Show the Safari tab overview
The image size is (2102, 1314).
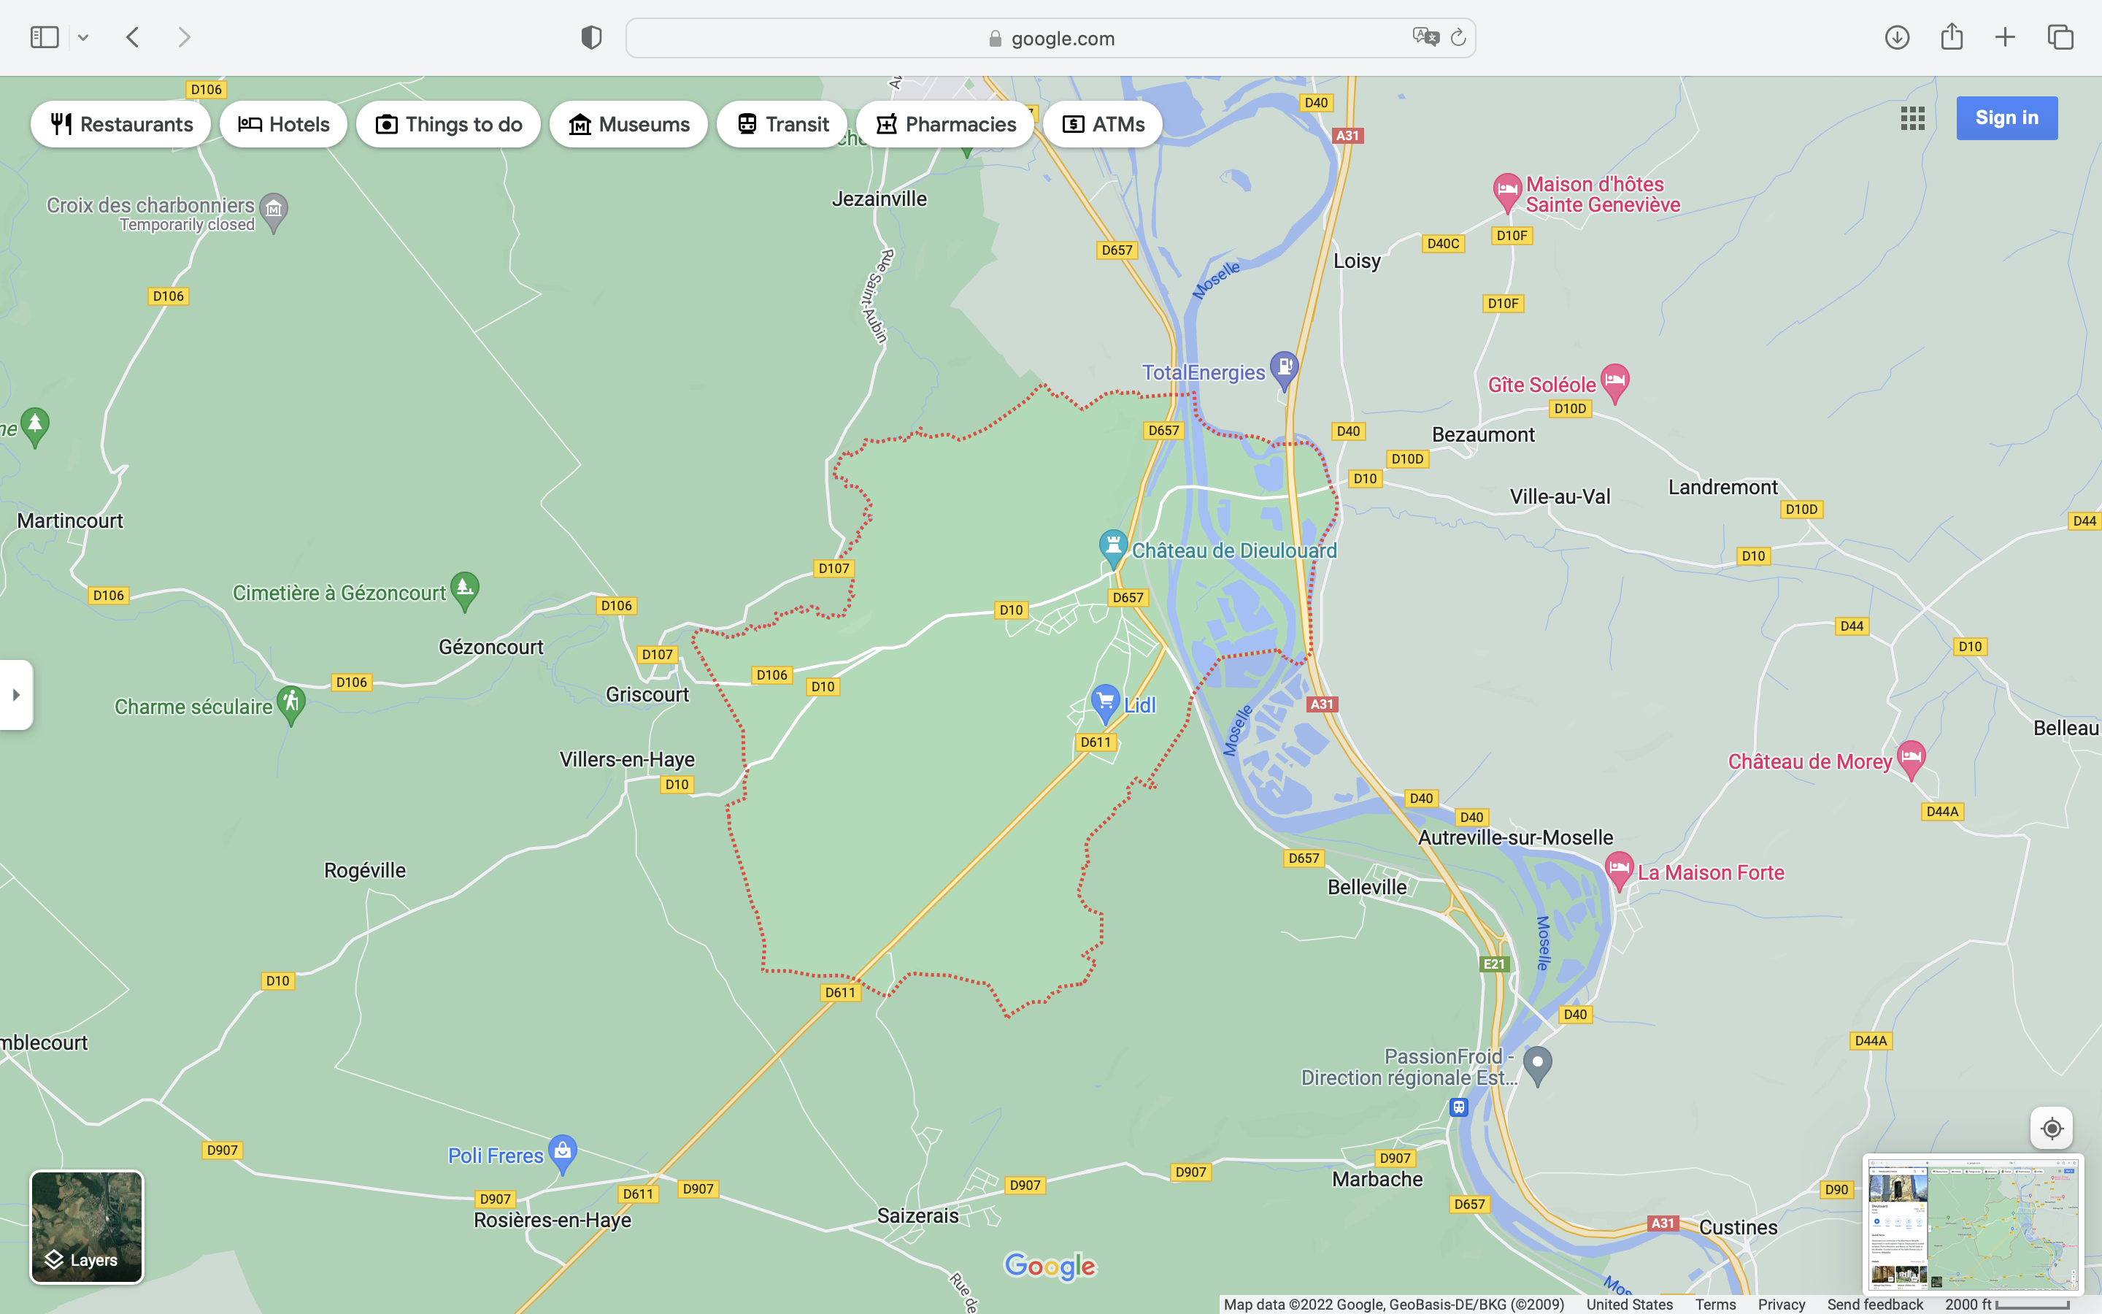(2060, 37)
